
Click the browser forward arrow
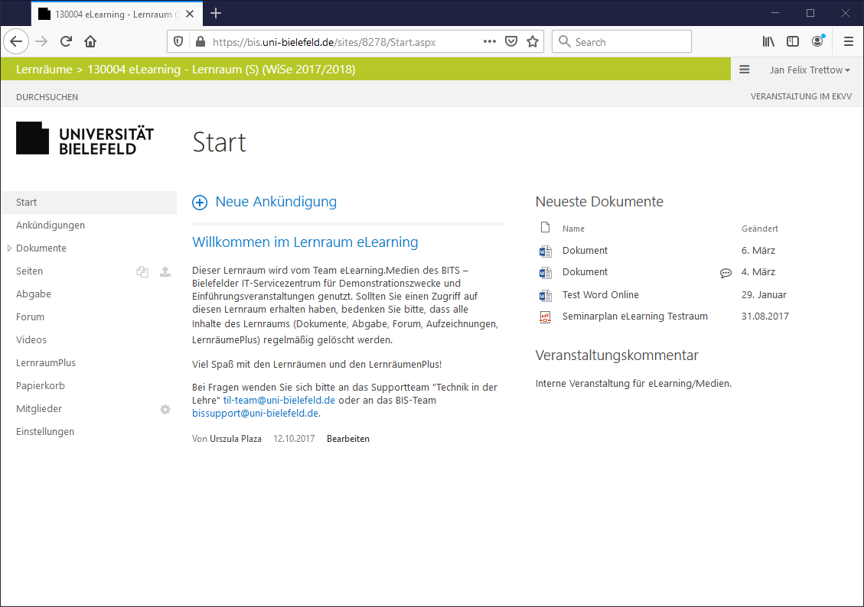[x=41, y=41]
